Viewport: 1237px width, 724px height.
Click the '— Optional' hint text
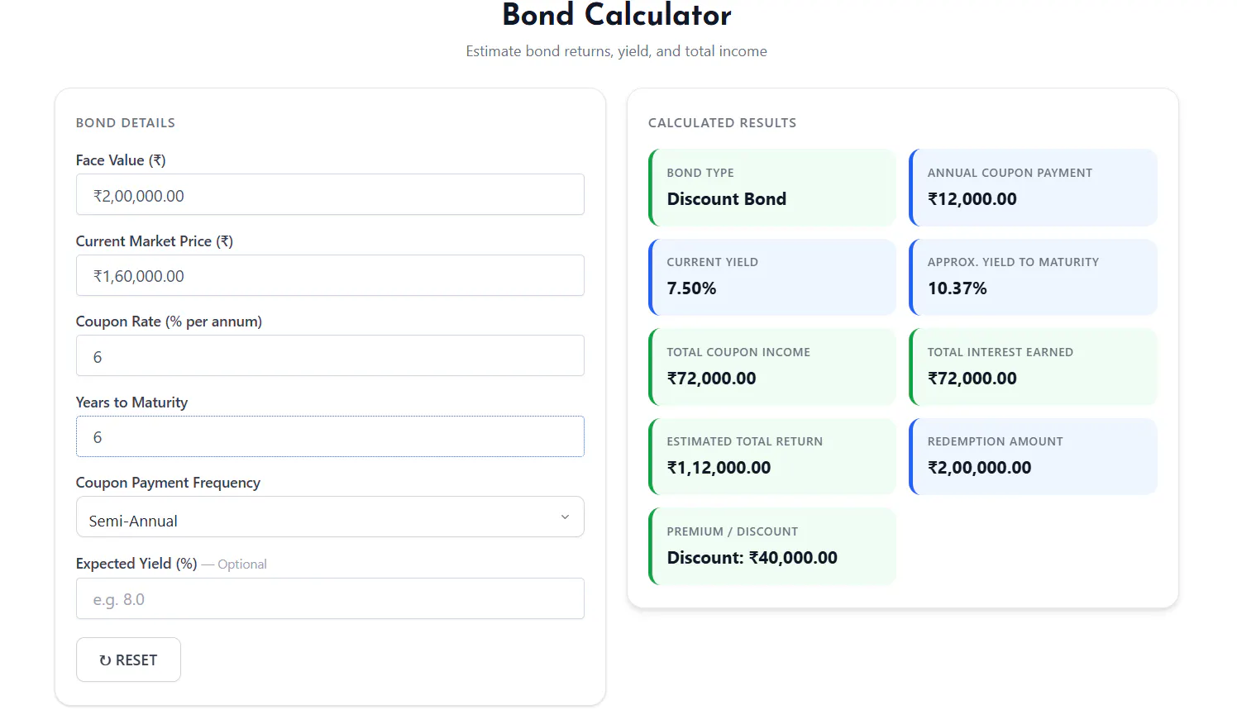[x=234, y=564]
